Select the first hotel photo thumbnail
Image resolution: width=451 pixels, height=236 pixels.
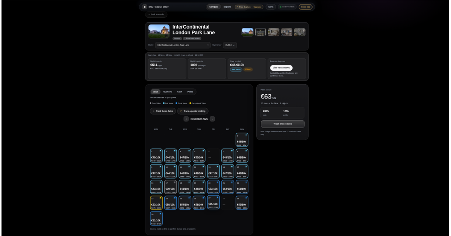pyautogui.click(x=247, y=32)
